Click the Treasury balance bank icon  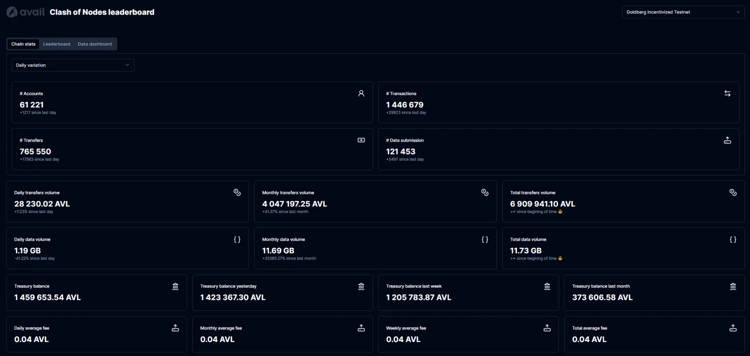click(x=175, y=286)
